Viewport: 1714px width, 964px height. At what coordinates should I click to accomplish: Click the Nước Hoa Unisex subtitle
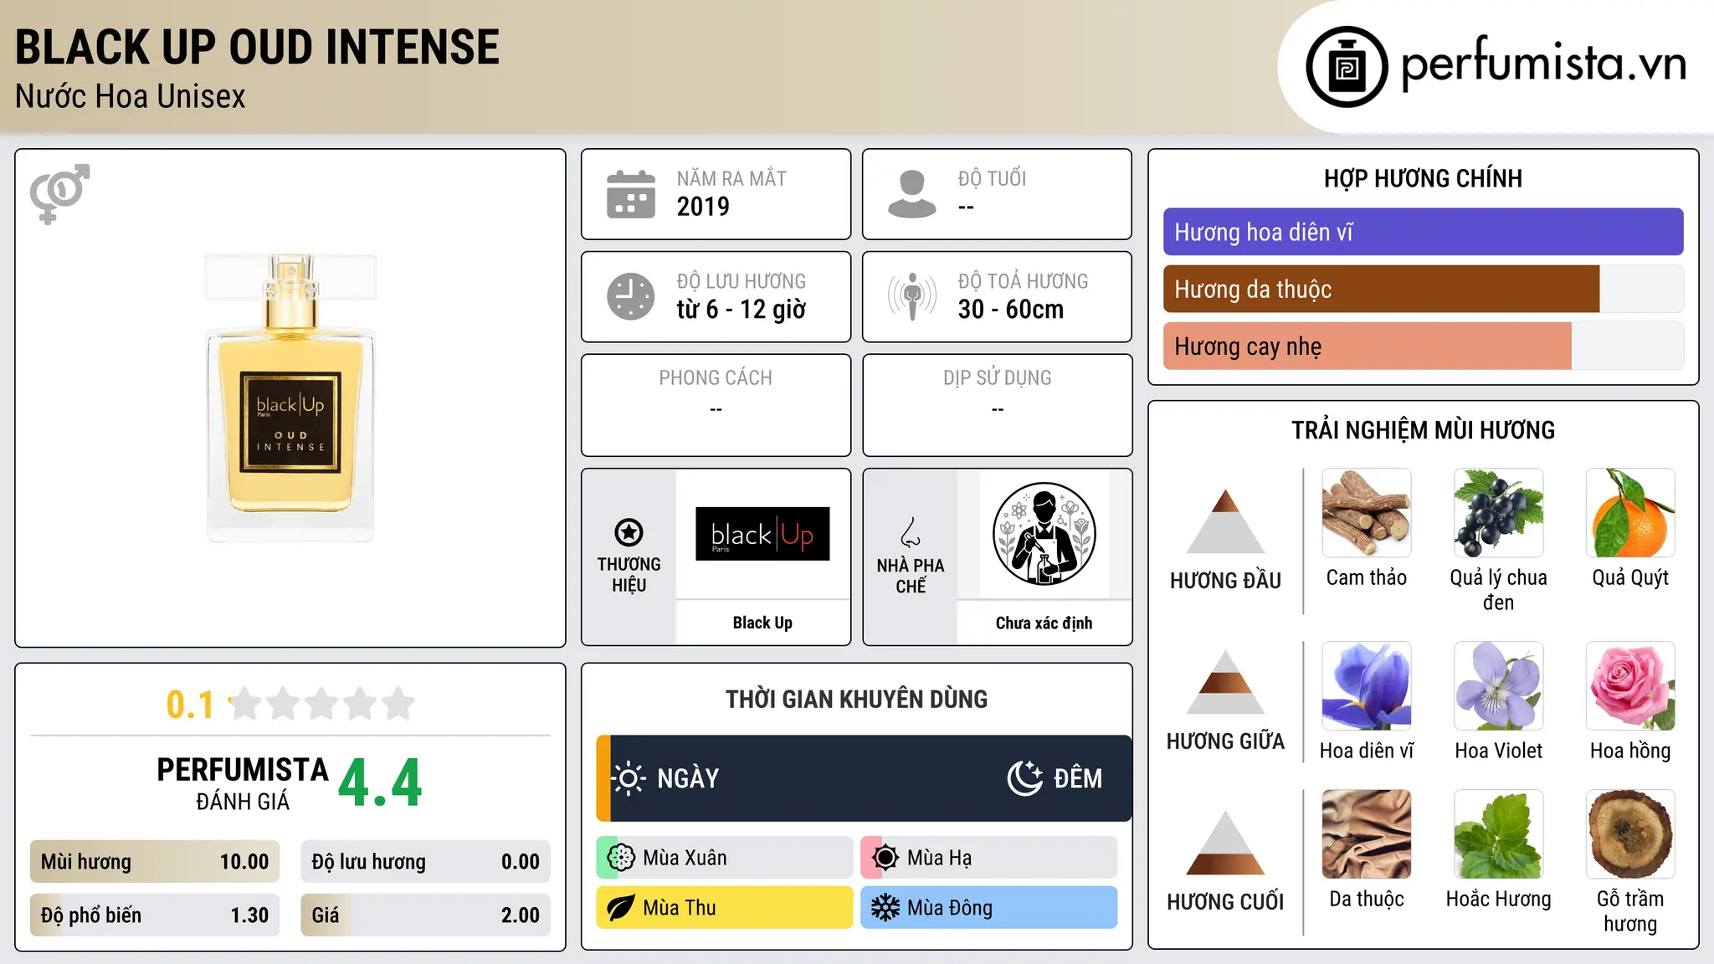coord(130,97)
